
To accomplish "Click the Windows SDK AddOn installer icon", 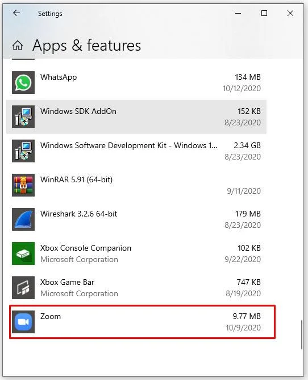I will (x=23, y=117).
